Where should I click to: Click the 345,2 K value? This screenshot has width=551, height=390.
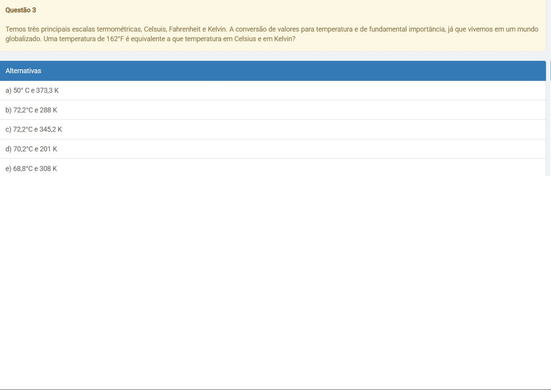click(x=51, y=130)
